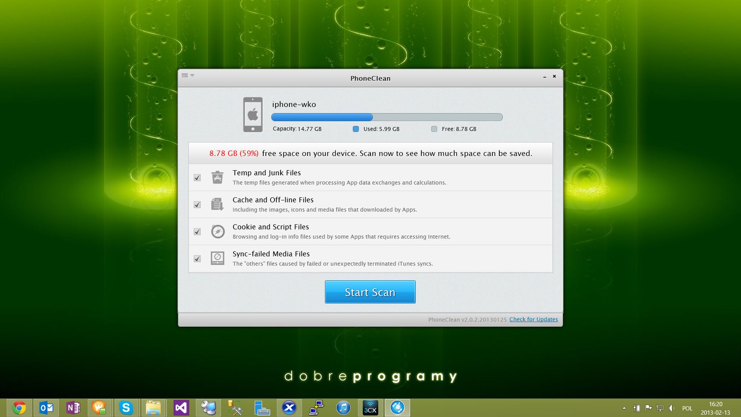
Task: Click the PhoneClean version text in status bar
Action: tap(467, 320)
